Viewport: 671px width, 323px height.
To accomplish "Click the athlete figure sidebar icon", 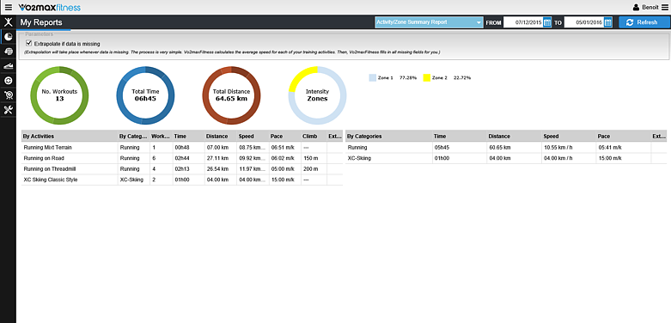I will 8,22.
